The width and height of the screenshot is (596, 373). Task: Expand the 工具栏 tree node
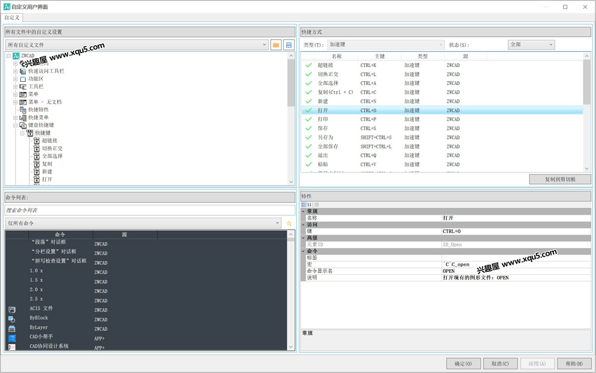click(15, 86)
